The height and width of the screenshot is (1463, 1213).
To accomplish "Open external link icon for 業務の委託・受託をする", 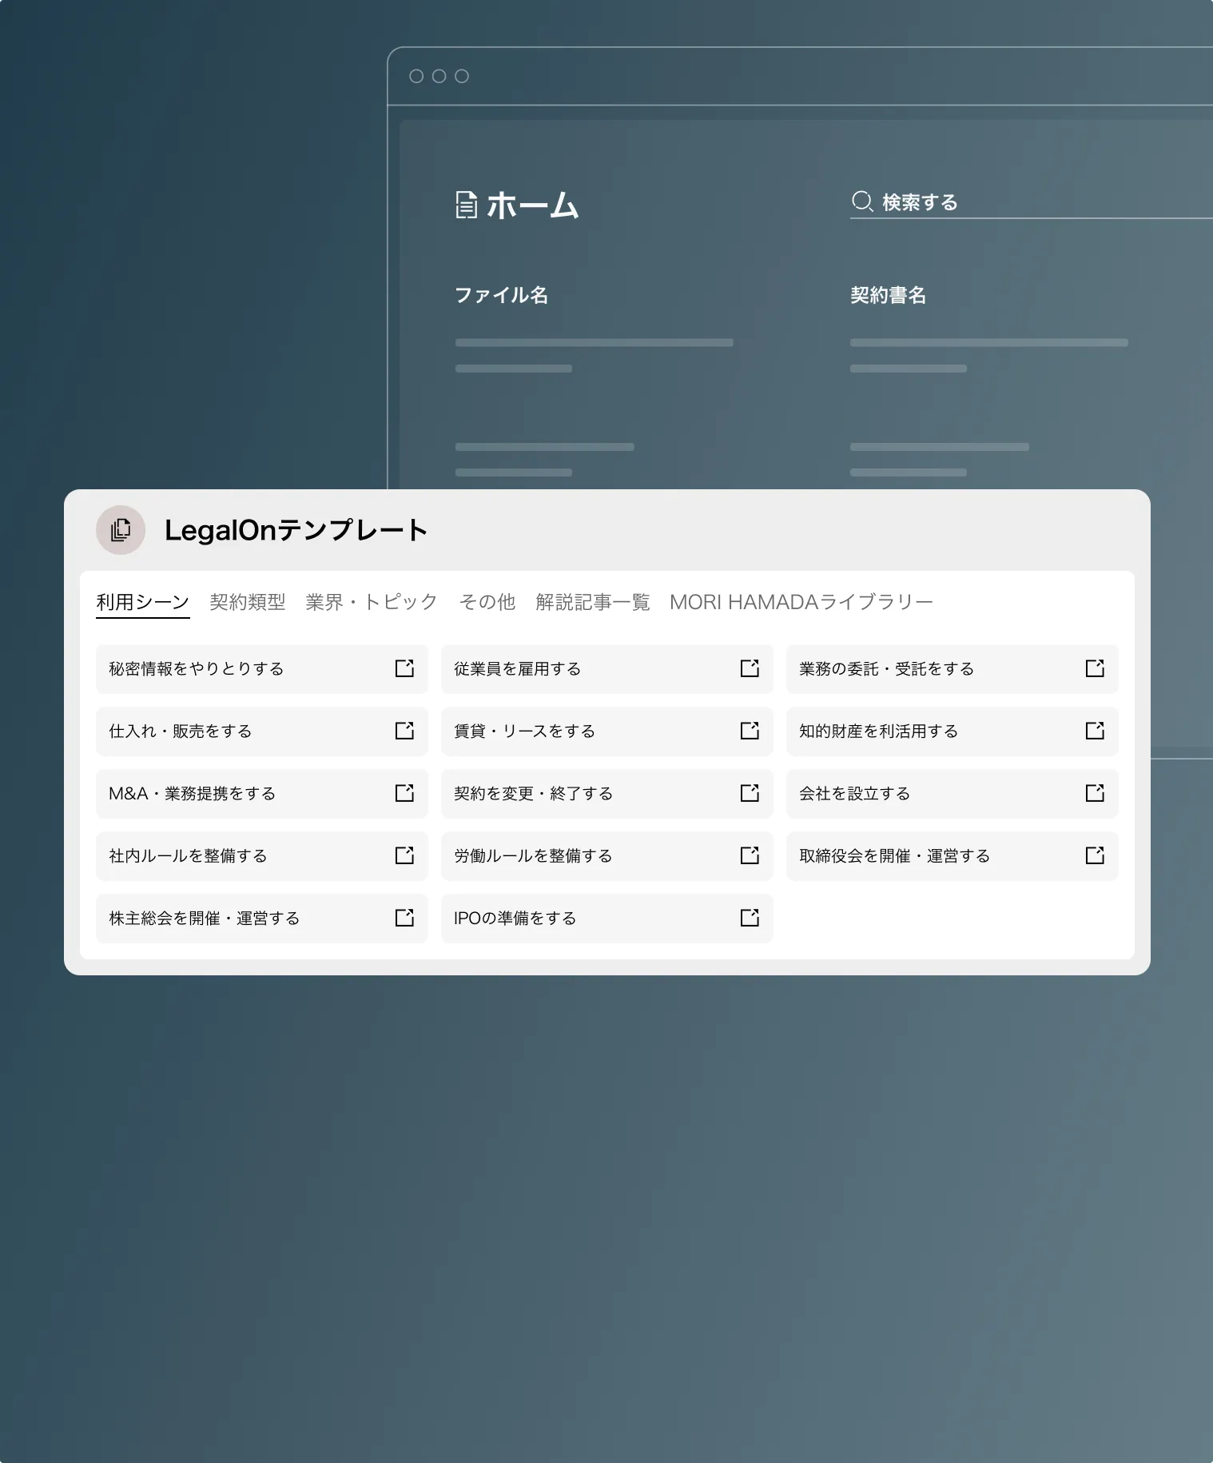I will (x=1095, y=668).
